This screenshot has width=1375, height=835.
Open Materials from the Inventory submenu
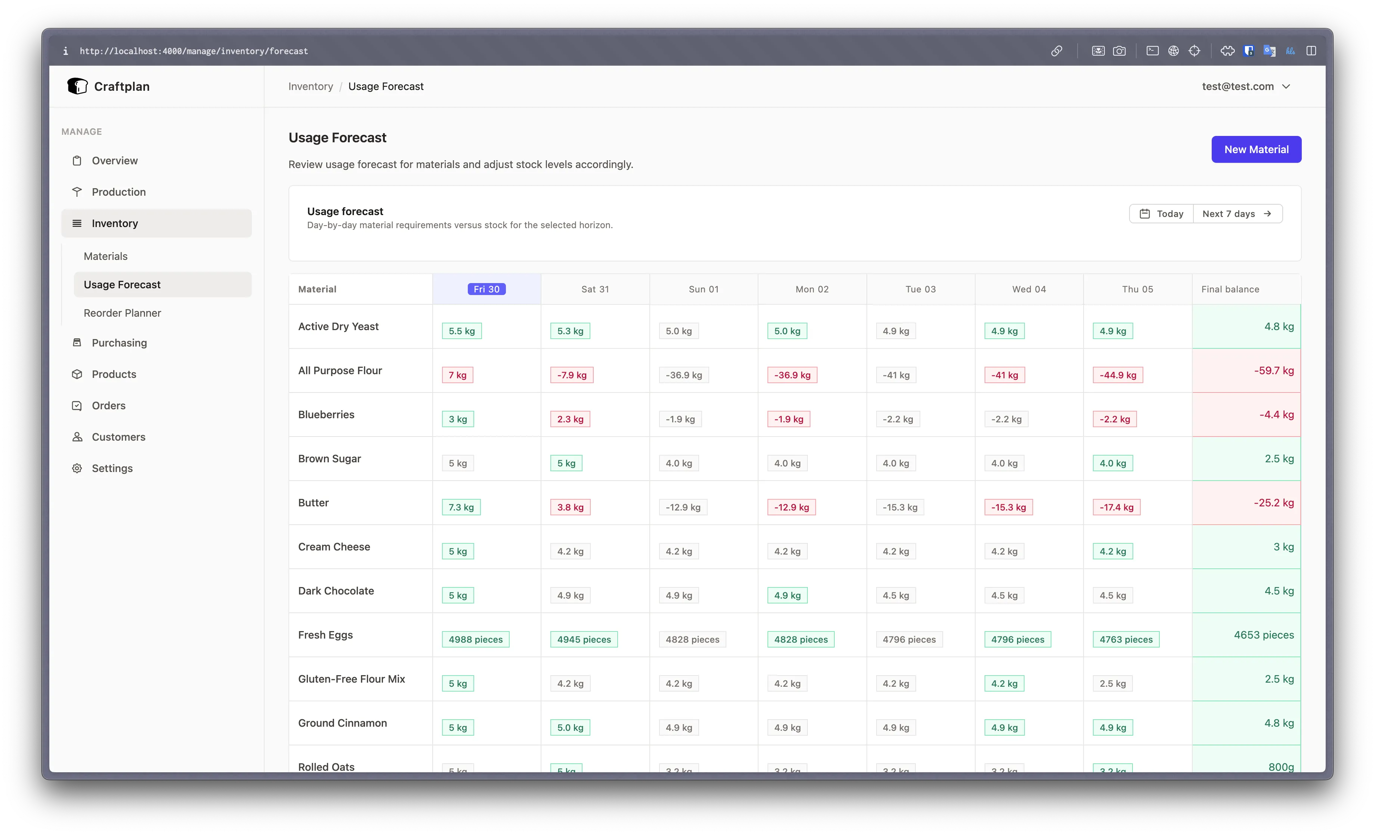(105, 256)
